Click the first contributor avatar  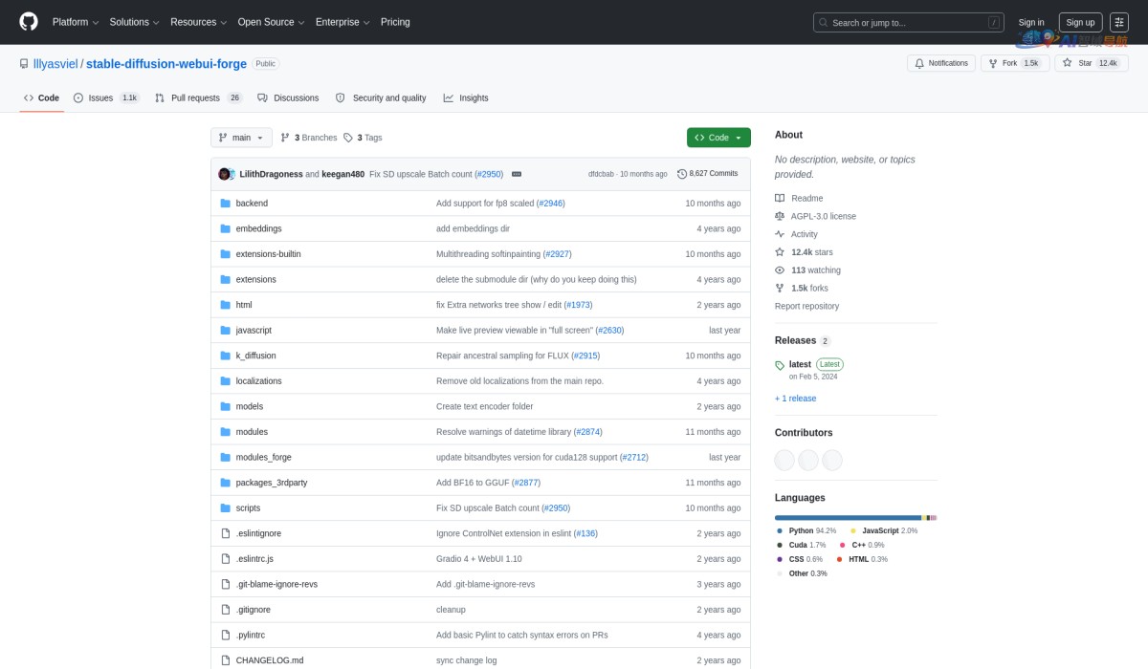784,460
